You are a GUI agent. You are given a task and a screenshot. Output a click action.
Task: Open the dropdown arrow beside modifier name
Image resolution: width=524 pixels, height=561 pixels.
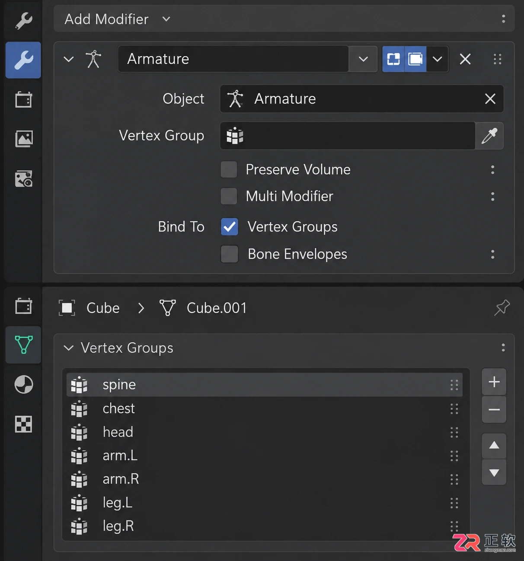pos(363,59)
